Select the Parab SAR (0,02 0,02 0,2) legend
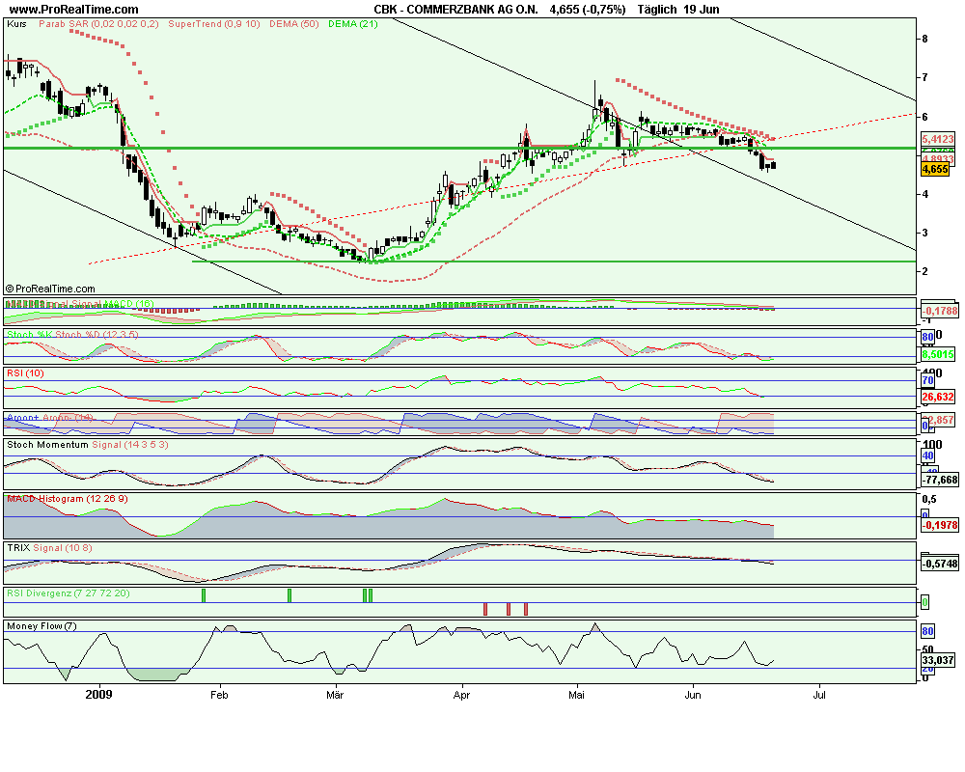The width and height of the screenshot is (965, 772). click(98, 24)
